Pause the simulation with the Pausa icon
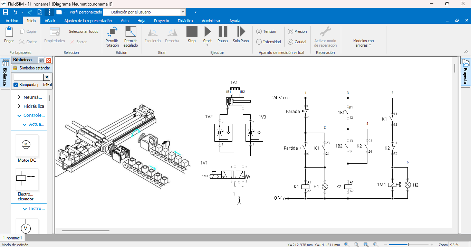 (x=223, y=32)
